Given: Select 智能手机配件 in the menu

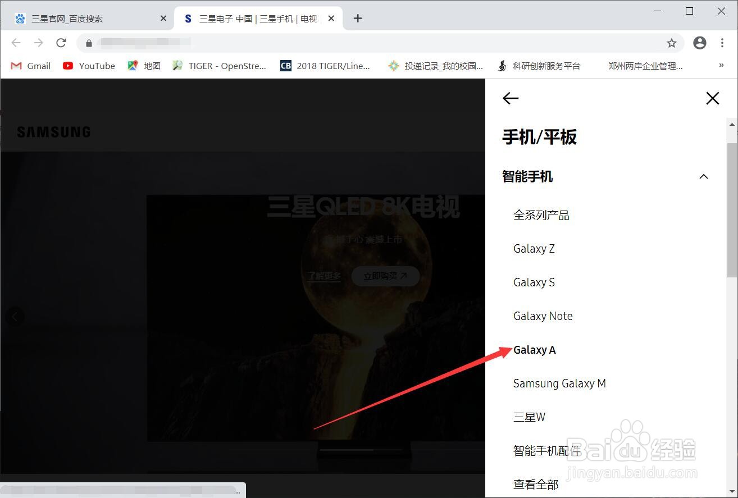Looking at the screenshot, I should pyautogui.click(x=547, y=451).
